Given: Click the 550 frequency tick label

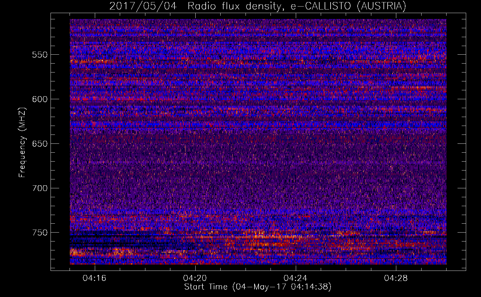Looking at the screenshot, I should (40, 55).
